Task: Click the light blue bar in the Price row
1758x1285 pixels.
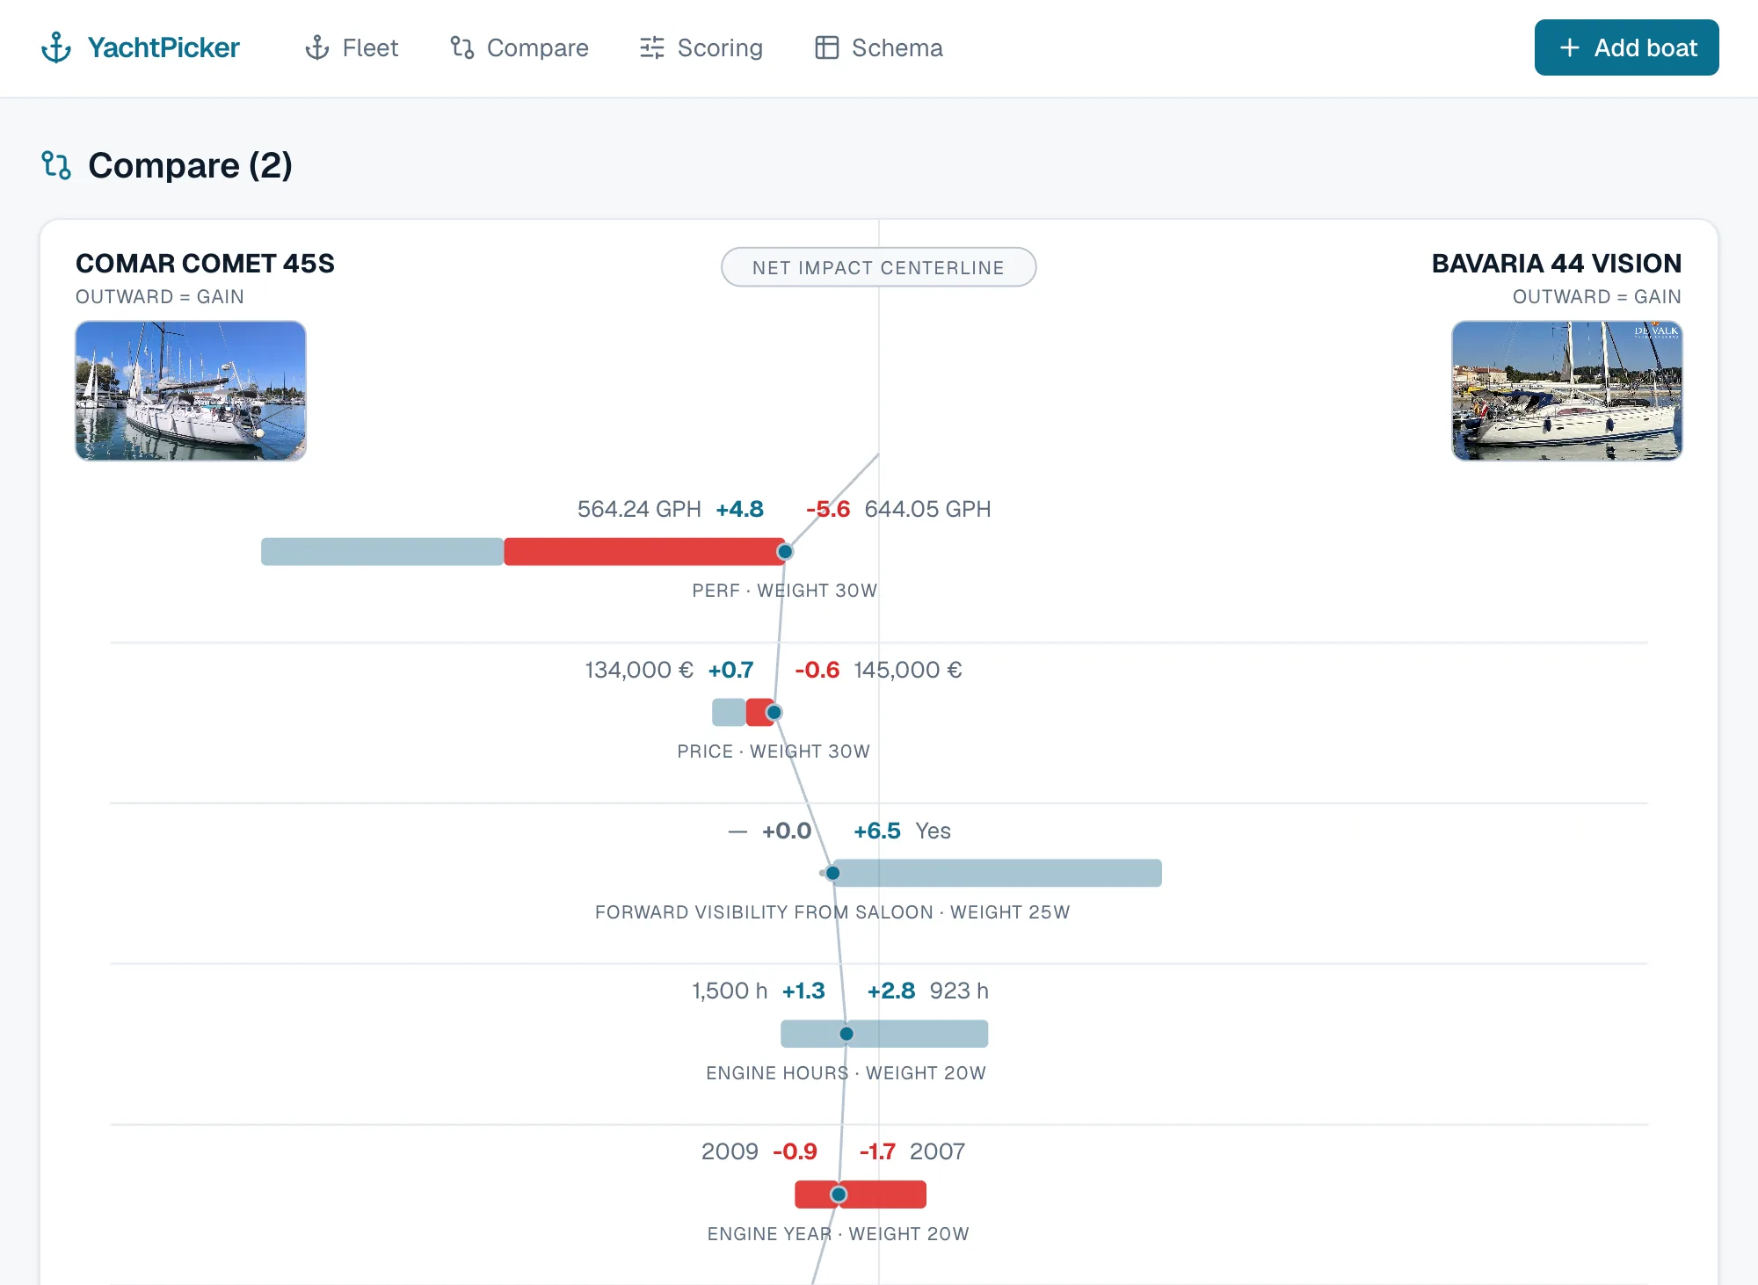Action: pyautogui.click(x=729, y=712)
